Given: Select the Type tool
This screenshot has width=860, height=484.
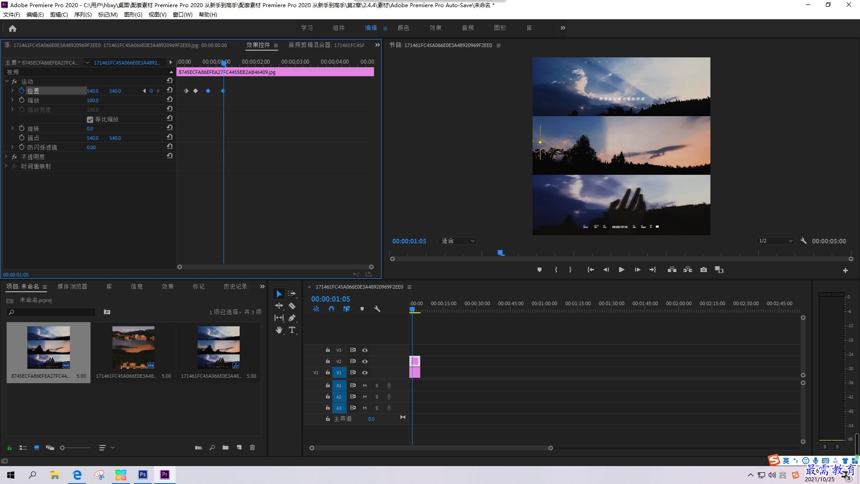Looking at the screenshot, I should [292, 330].
